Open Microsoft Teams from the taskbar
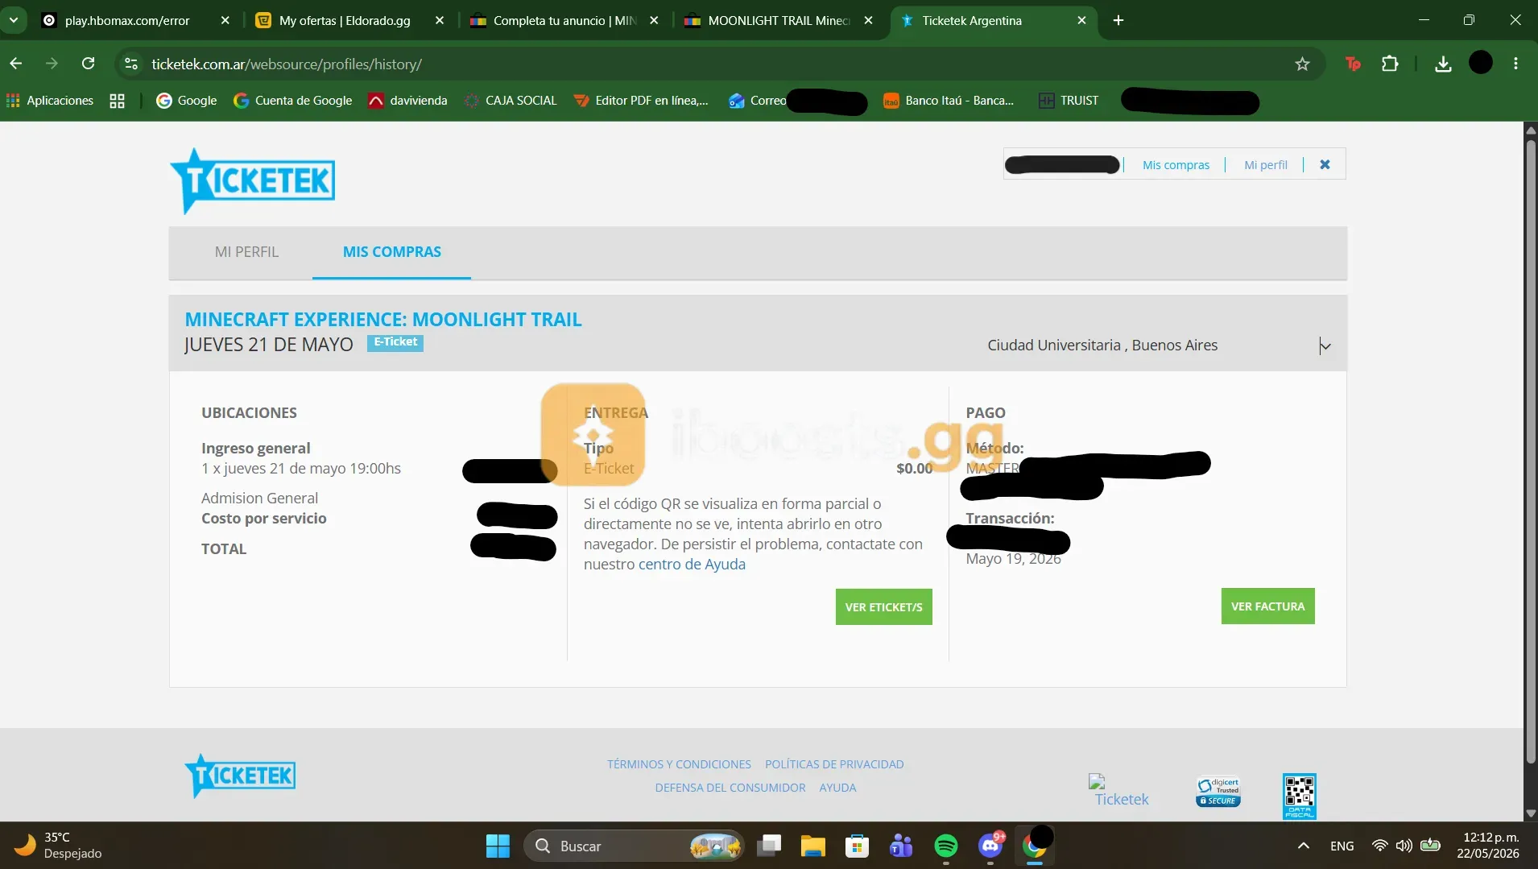This screenshot has width=1538, height=869. click(901, 846)
